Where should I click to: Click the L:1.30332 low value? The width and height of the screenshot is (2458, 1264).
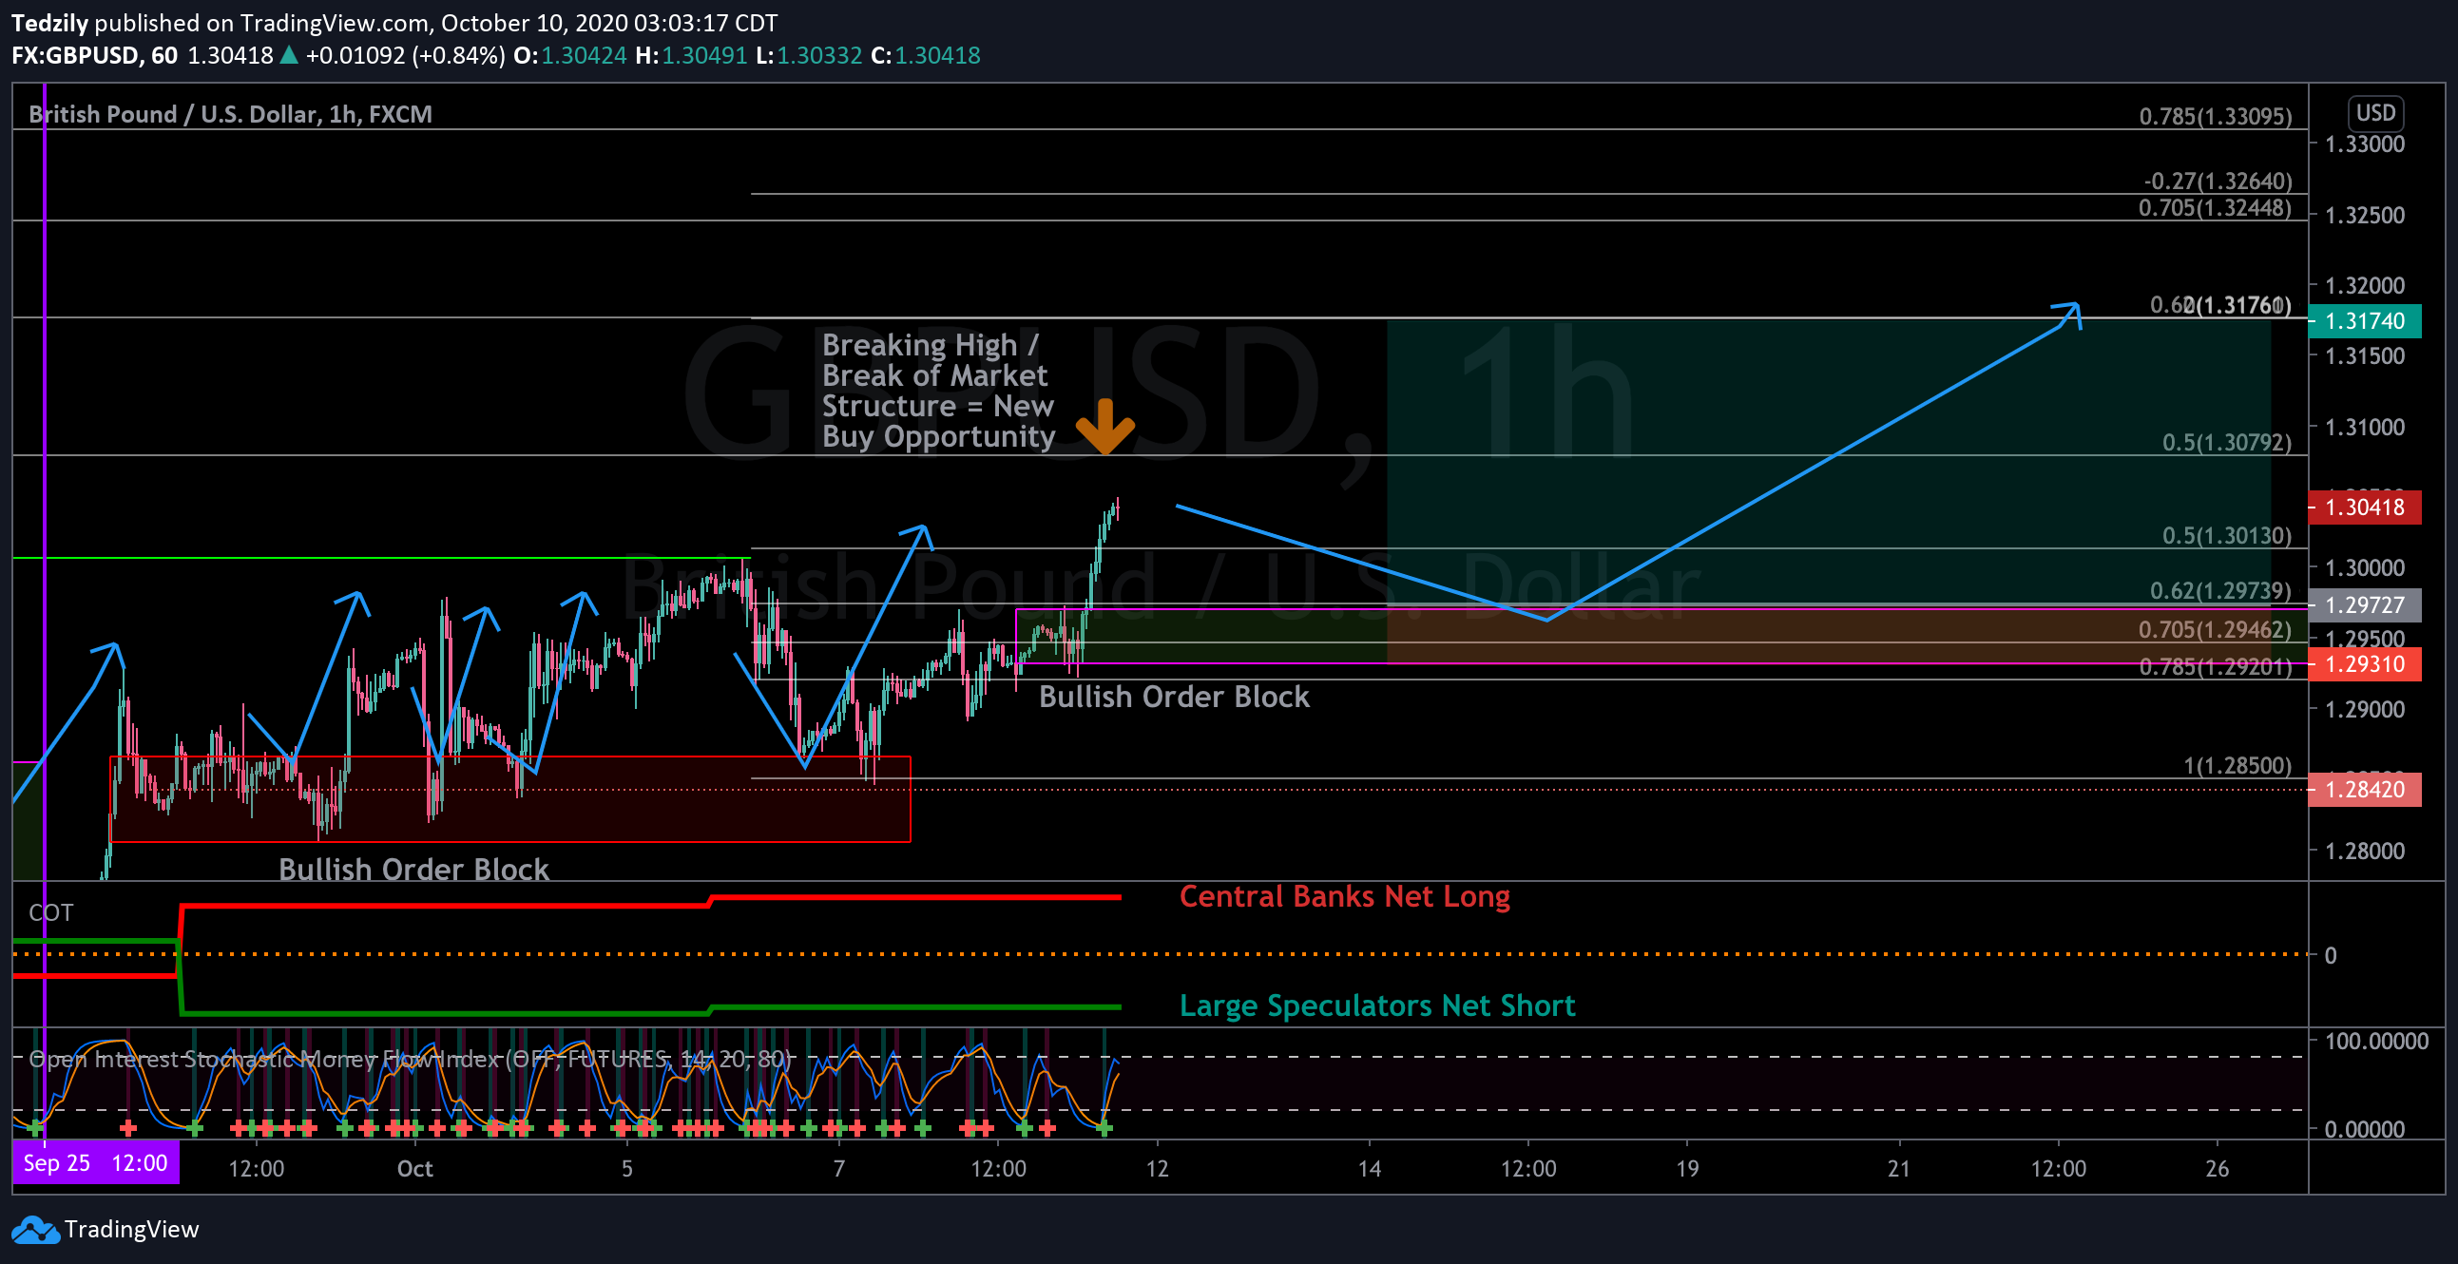[x=808, y=55]
